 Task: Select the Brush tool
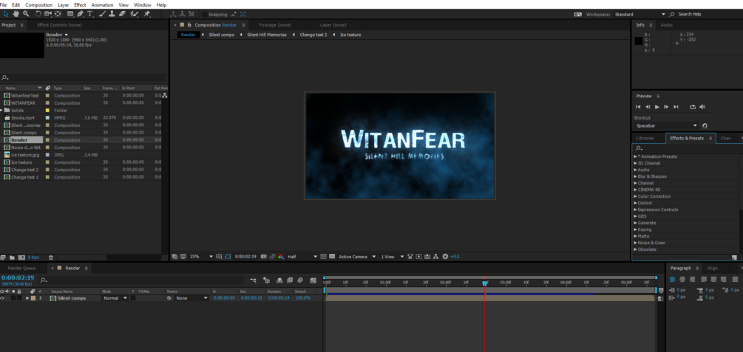tap(102, 14)
